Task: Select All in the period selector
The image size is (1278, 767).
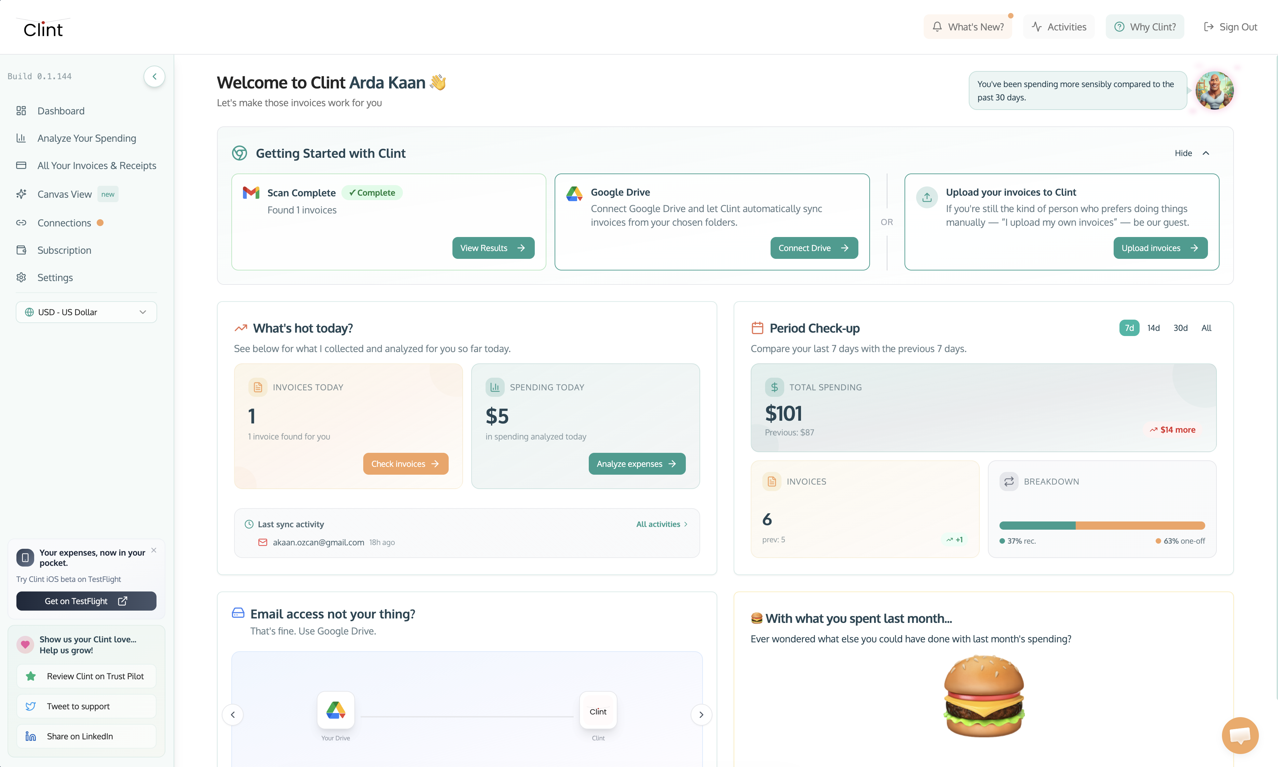Action: click(1206, 328)
